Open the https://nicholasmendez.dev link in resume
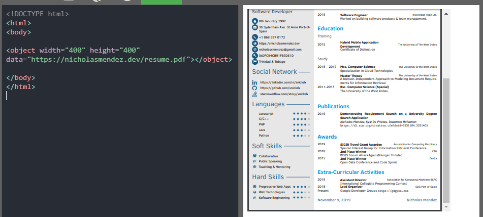Screen dimensions: 483x217 [x=280, y=44]
